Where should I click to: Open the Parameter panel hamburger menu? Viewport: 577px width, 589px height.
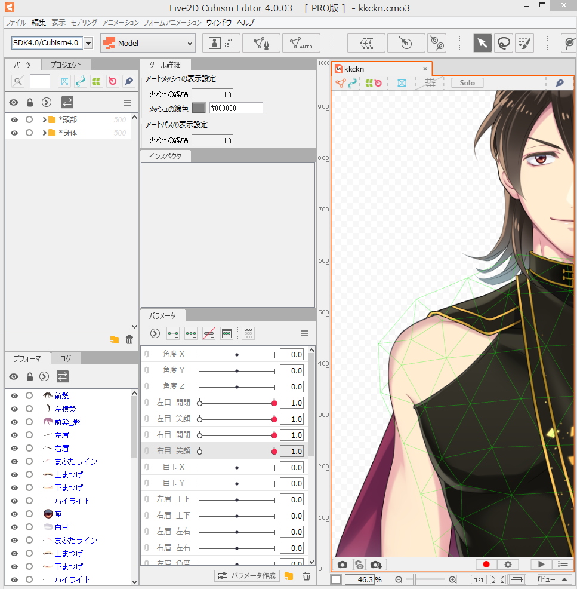click(305, 333)
